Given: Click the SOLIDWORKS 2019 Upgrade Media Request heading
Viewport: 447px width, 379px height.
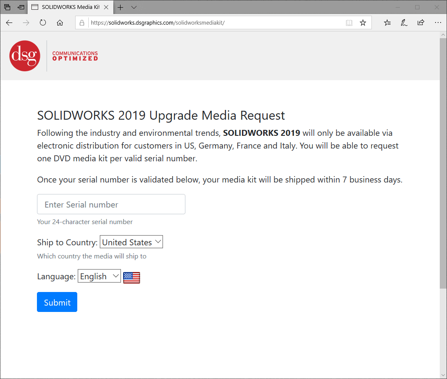Looking at the screenshot, I should tap(161, 115).
